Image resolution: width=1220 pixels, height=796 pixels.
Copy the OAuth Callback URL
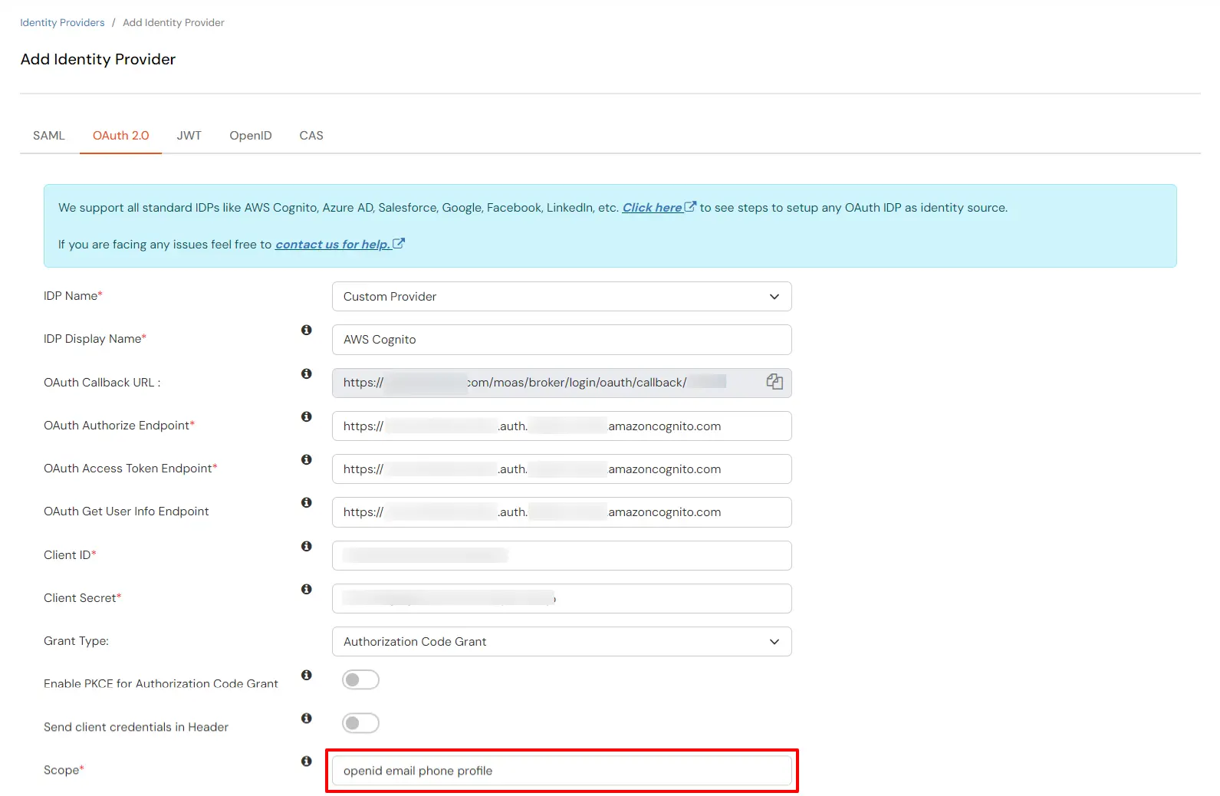click(x=774, y=382)
